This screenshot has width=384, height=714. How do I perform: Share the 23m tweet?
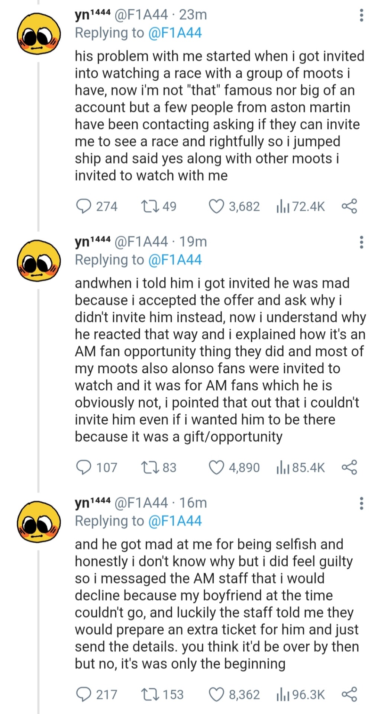349,206
